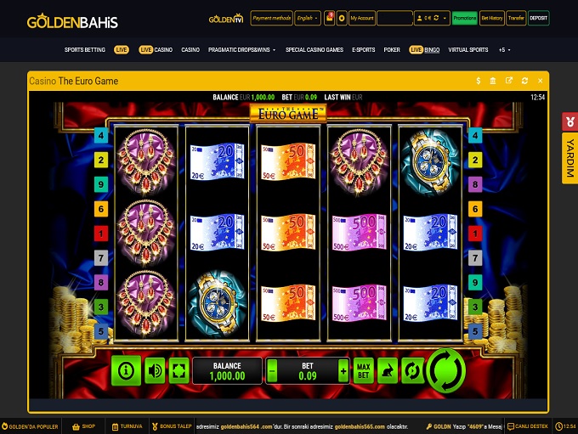
Task: Refresh the game using header reload icon
Action: point(524,81)
